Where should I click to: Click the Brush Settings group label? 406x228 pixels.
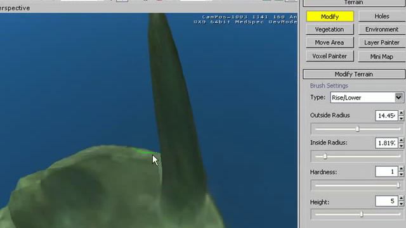pyautogui.click(x=329, y=86)
